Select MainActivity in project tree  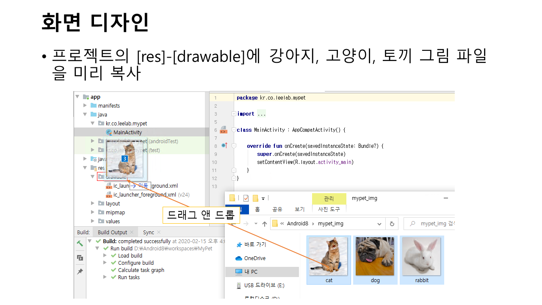(127, 132)
